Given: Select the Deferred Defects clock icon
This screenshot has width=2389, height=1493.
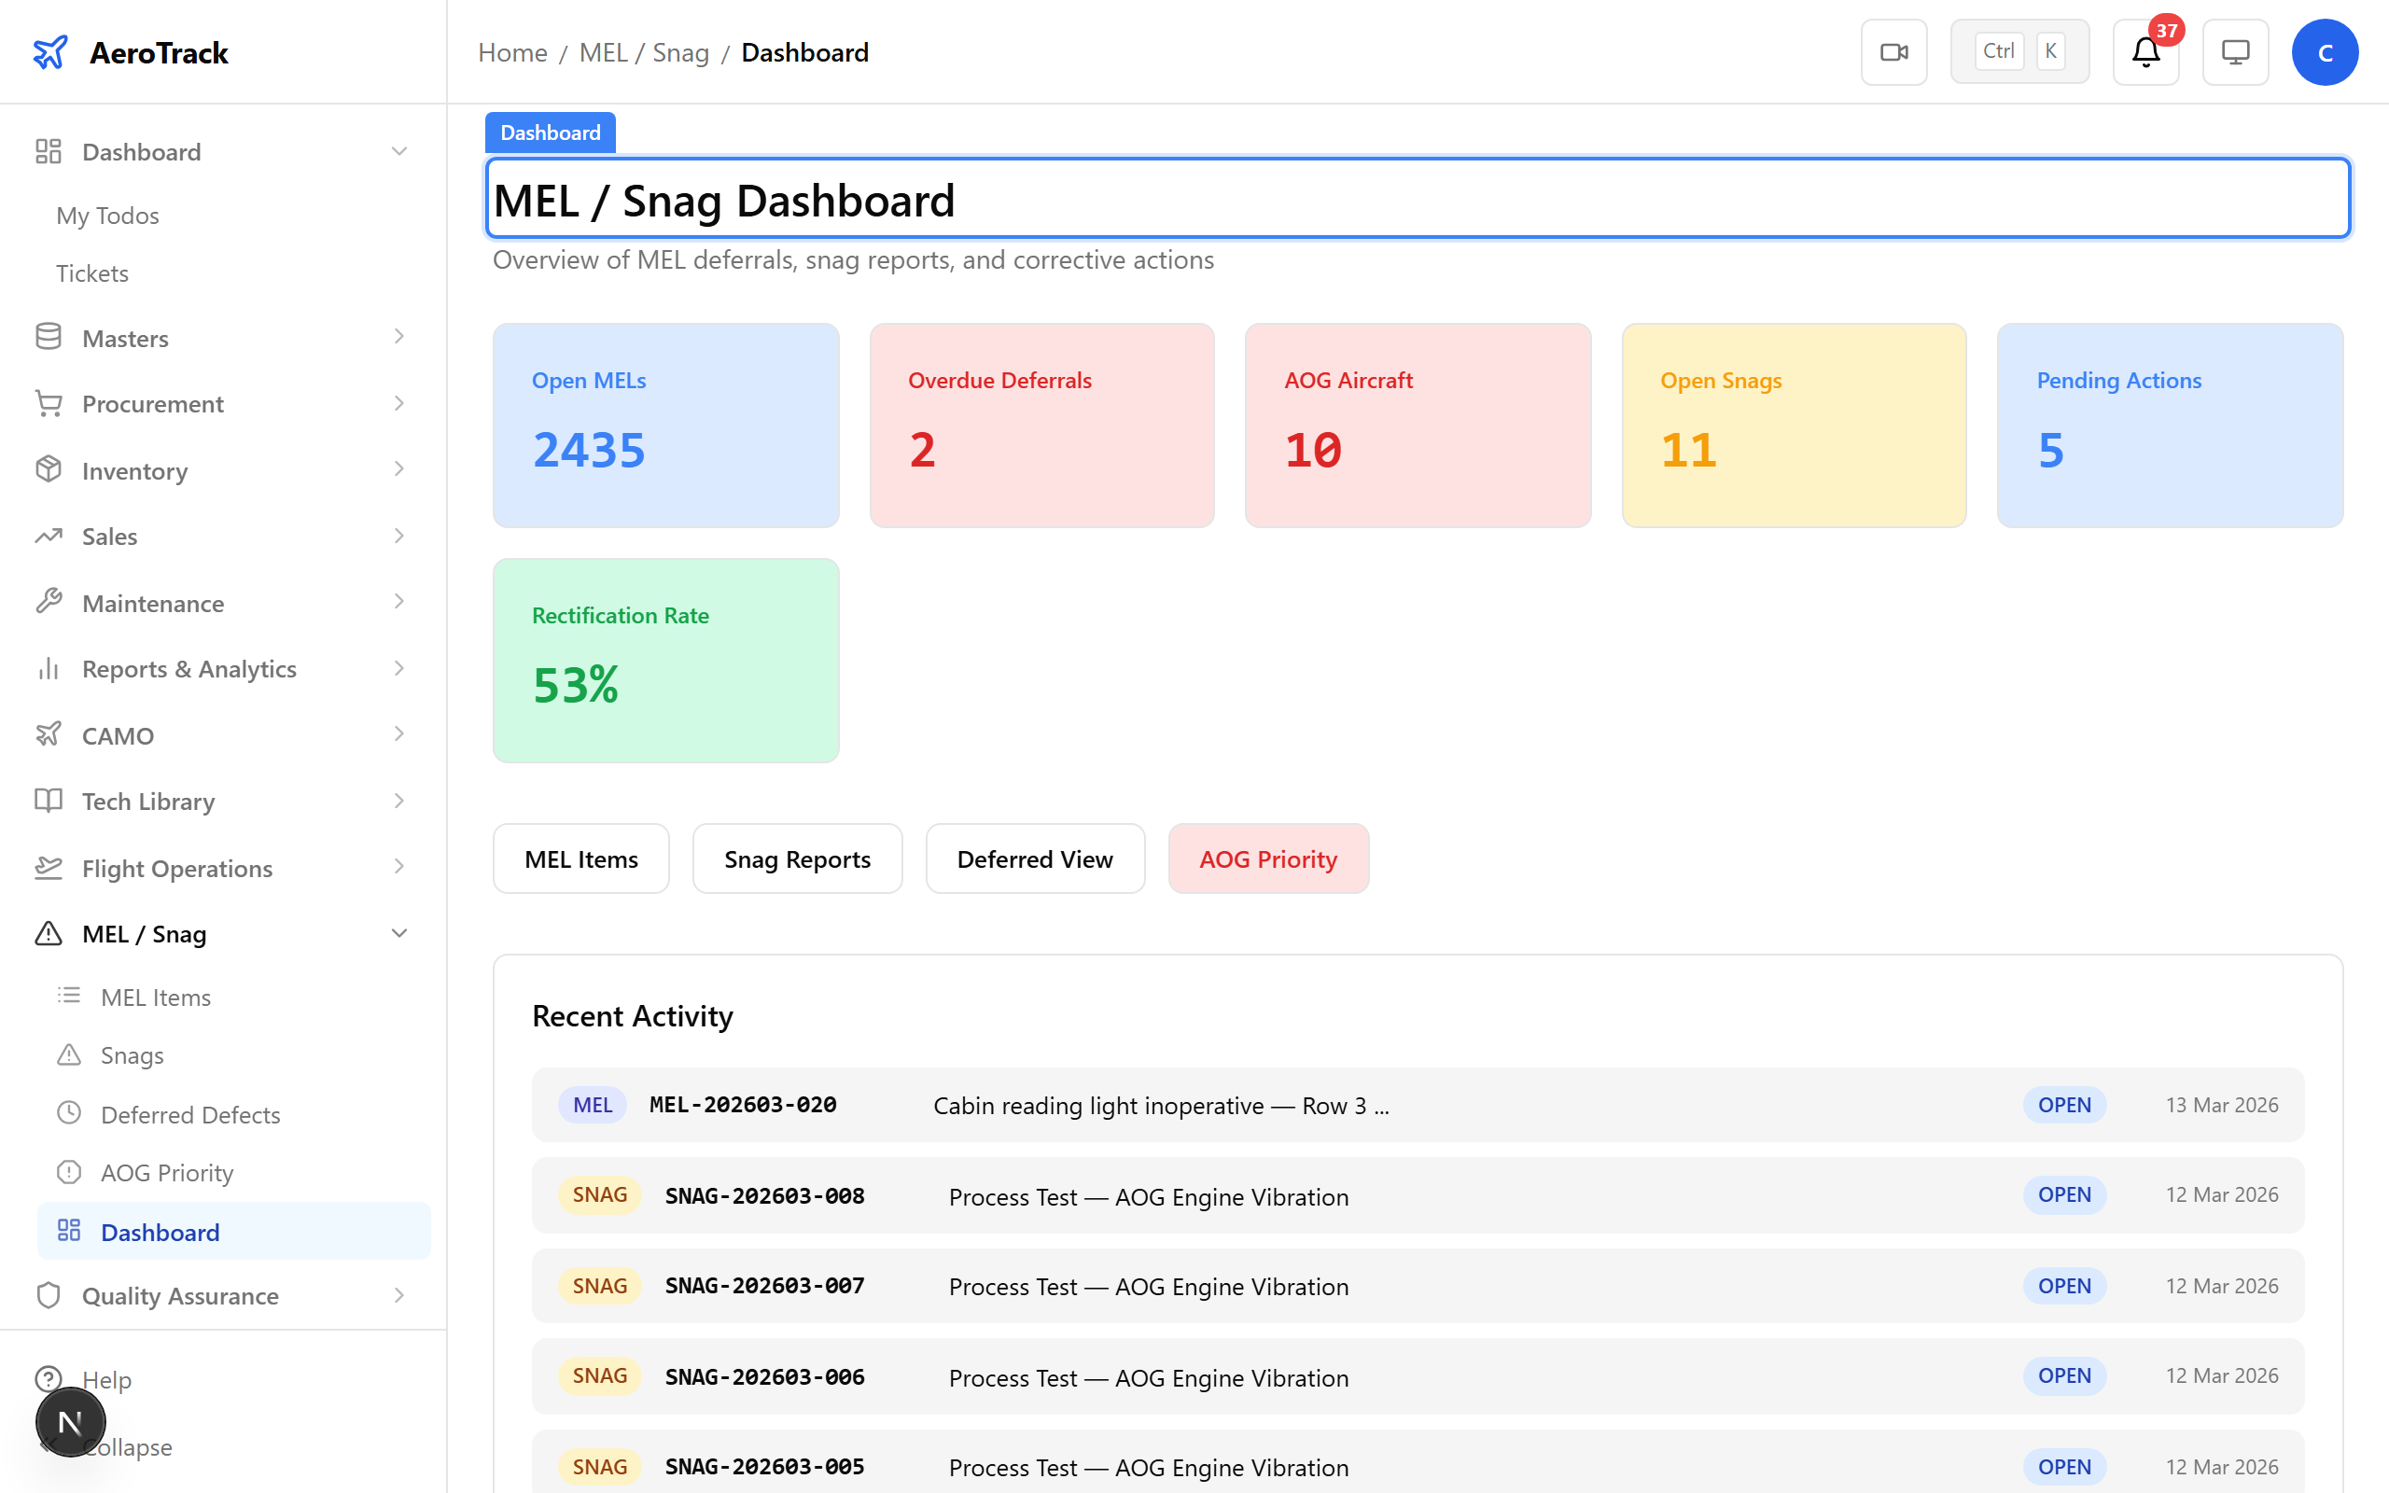Looking at the screenshot, I should click(69, 1113).
